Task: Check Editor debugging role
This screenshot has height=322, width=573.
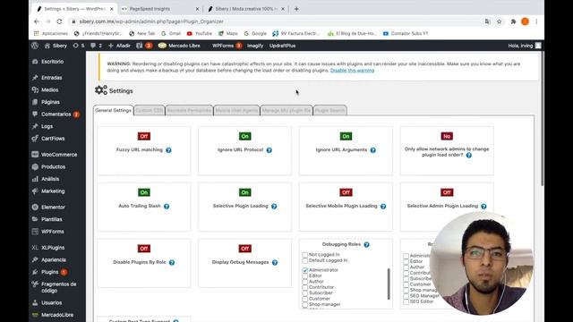Action: click(304, 276)
